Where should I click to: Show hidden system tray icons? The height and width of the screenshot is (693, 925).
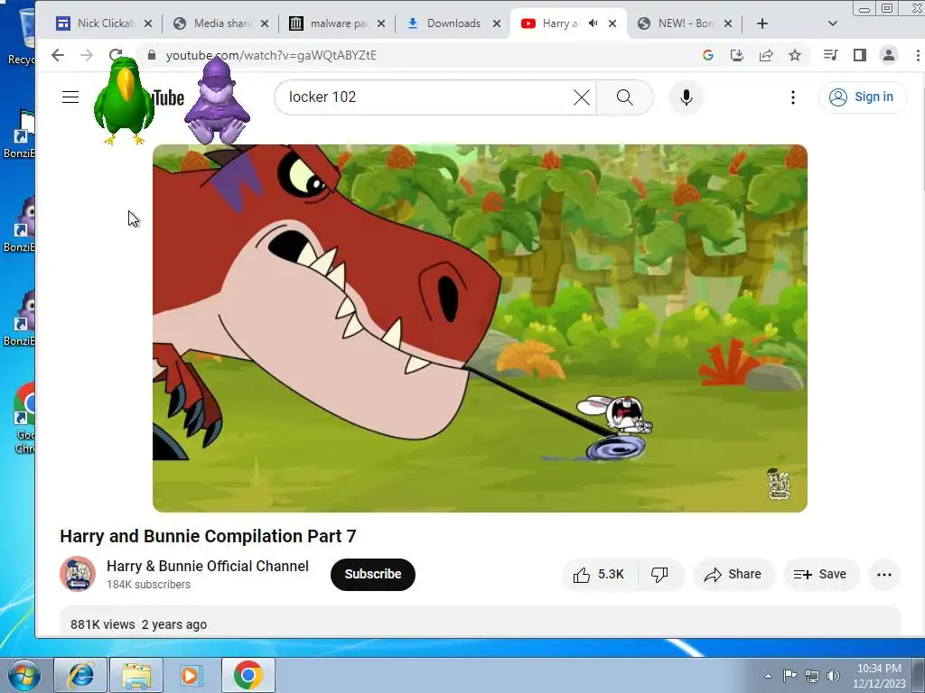[768, 676]
